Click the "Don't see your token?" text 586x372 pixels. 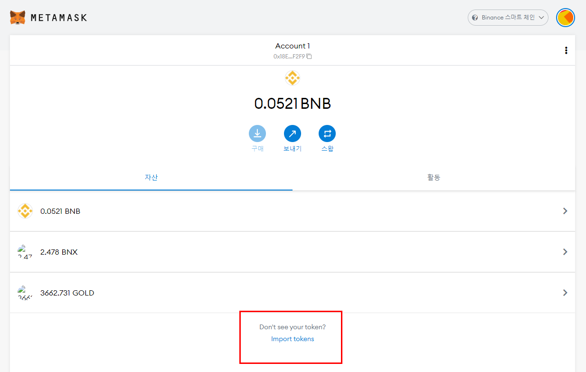pyautogui.click(x=293, y=327)
